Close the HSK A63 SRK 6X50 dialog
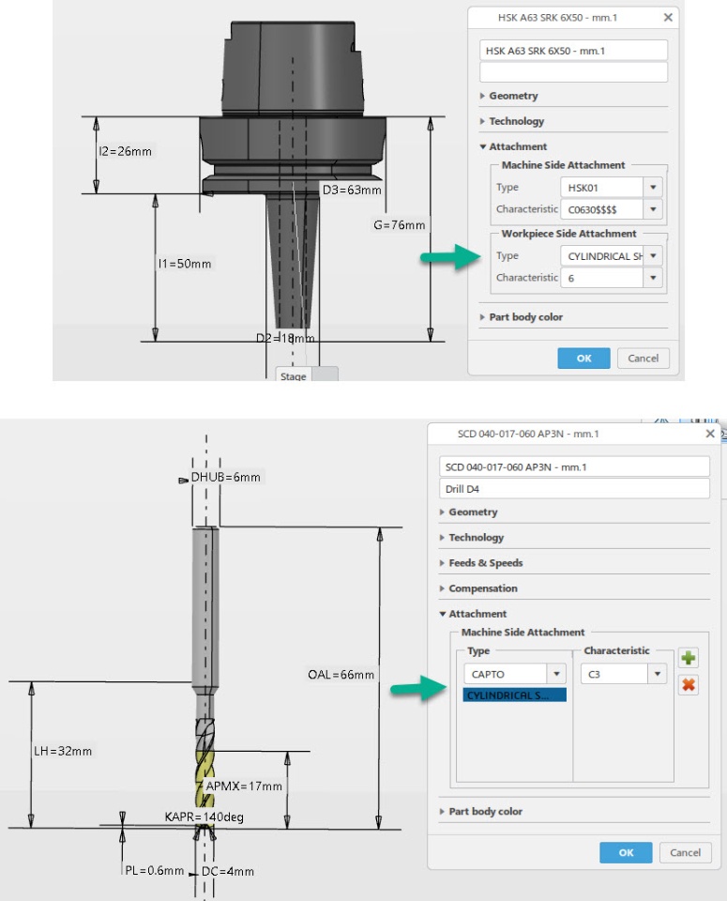 pos(668,17)
